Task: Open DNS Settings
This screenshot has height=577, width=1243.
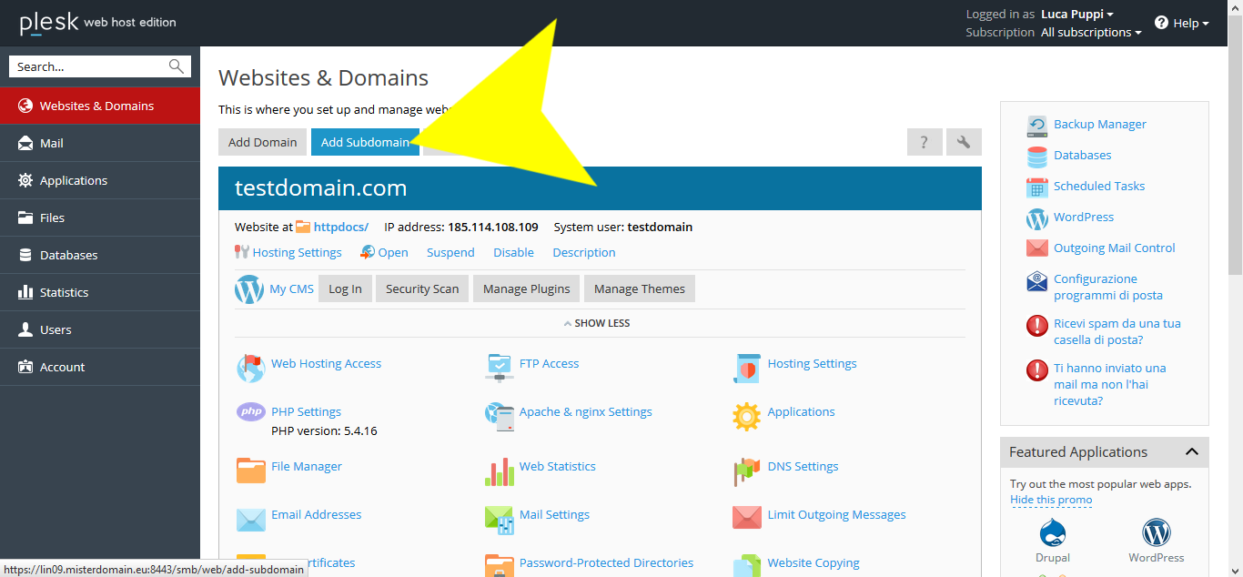Action: pos(803,466)
